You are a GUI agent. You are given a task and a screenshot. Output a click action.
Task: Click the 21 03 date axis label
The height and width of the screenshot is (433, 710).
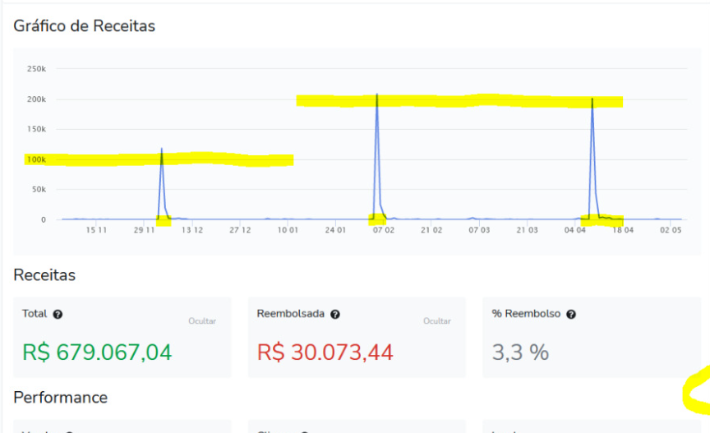528,231
